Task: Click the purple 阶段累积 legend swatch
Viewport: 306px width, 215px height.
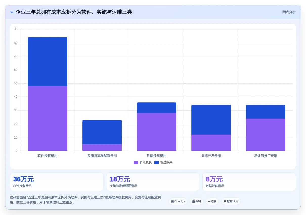Action: 136,163
